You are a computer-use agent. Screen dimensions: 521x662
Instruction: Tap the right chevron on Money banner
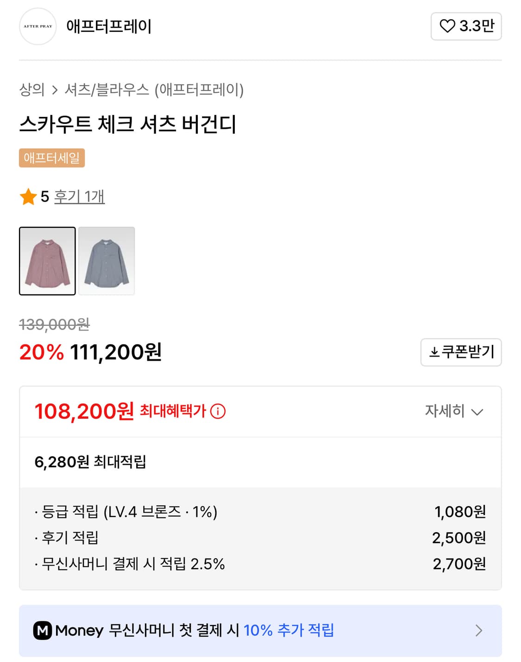(479, 630)
